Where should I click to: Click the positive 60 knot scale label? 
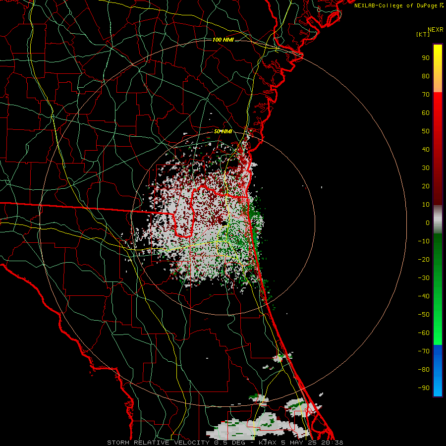pos(426,112)
